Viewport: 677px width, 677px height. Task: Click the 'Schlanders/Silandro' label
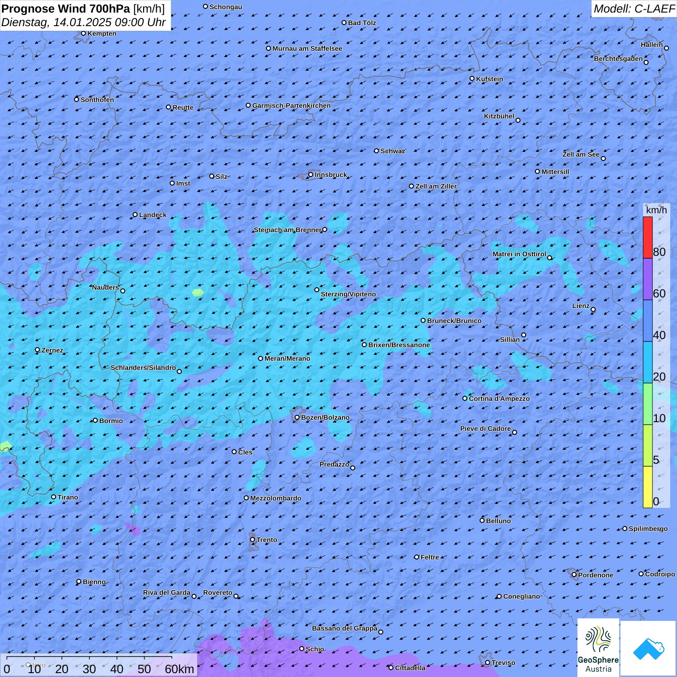143,368
